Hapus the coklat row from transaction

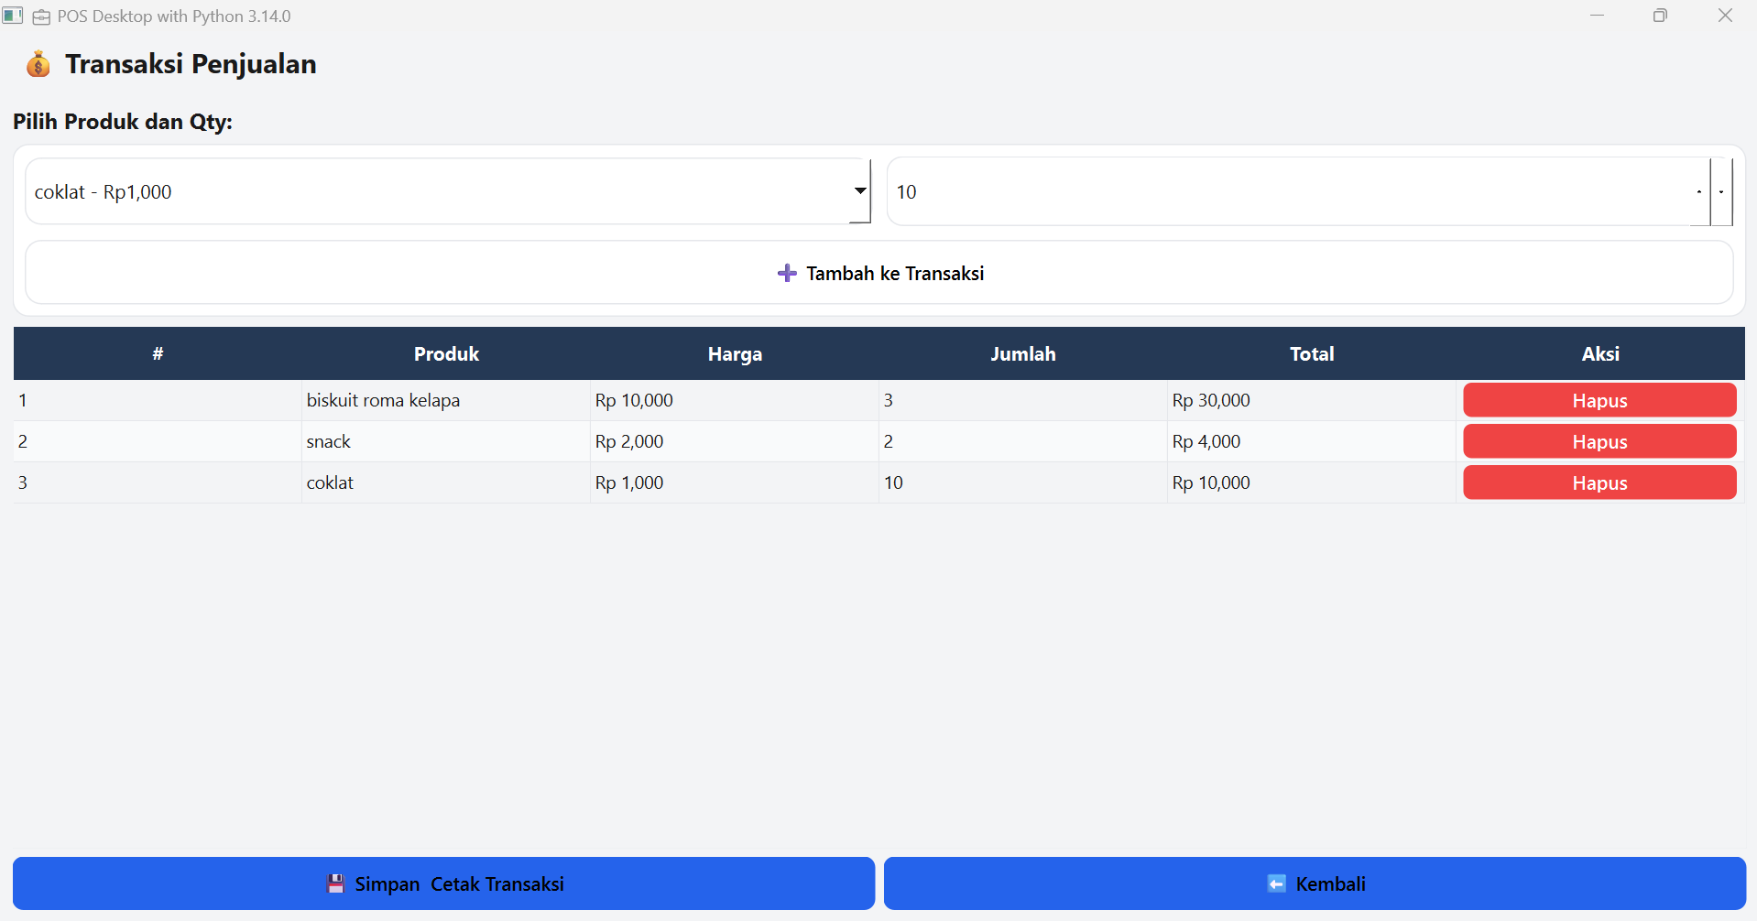click(1599, 482)
